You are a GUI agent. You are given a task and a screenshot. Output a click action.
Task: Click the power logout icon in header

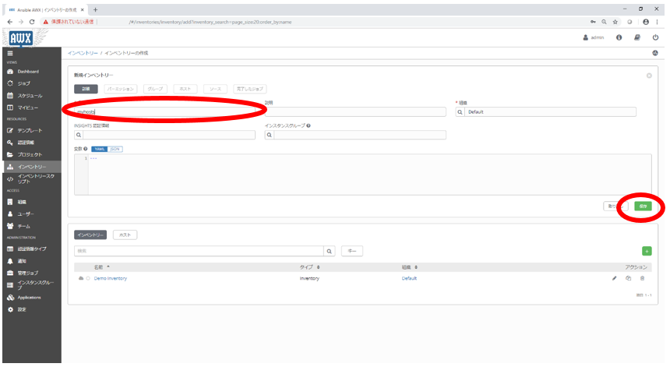[x=655, y=37]
